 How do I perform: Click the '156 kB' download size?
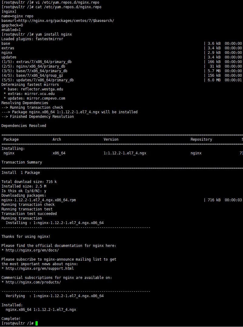[x=214, y=76]
